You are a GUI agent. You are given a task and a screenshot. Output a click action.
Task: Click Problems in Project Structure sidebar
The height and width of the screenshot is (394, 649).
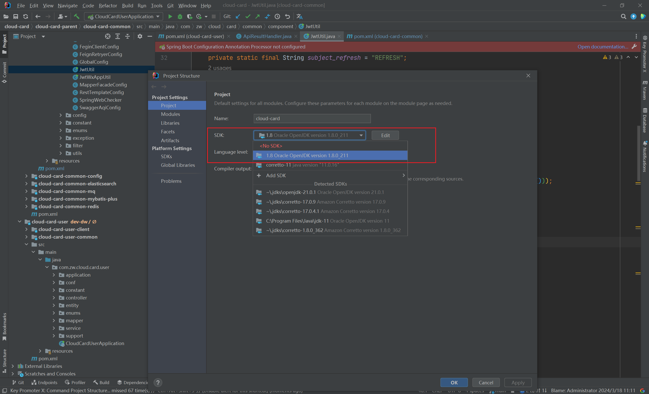tap(171, 181)
